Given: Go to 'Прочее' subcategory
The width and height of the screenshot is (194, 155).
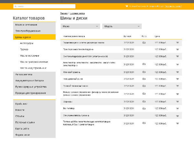Looking at the screenshot, I should coord(24,49).
